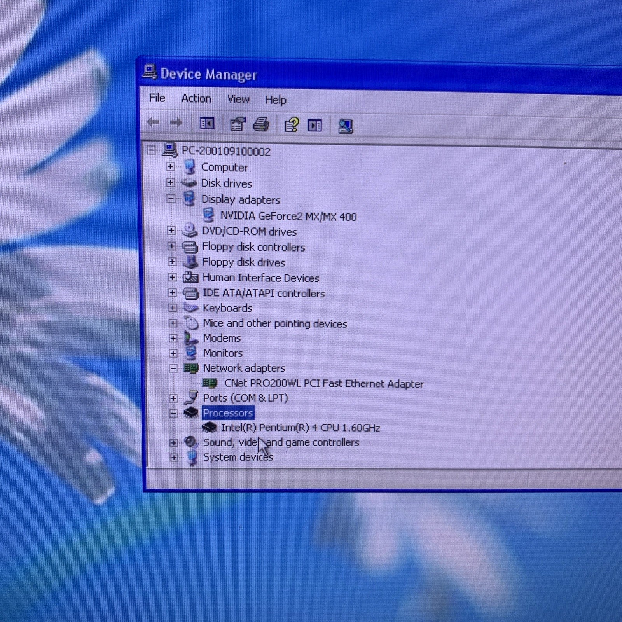Image resolution: width=622 pixels, height=622 pixels.
Task: Click the CNet PRO200WL adapter icon
Action: [x=210, y=383]
